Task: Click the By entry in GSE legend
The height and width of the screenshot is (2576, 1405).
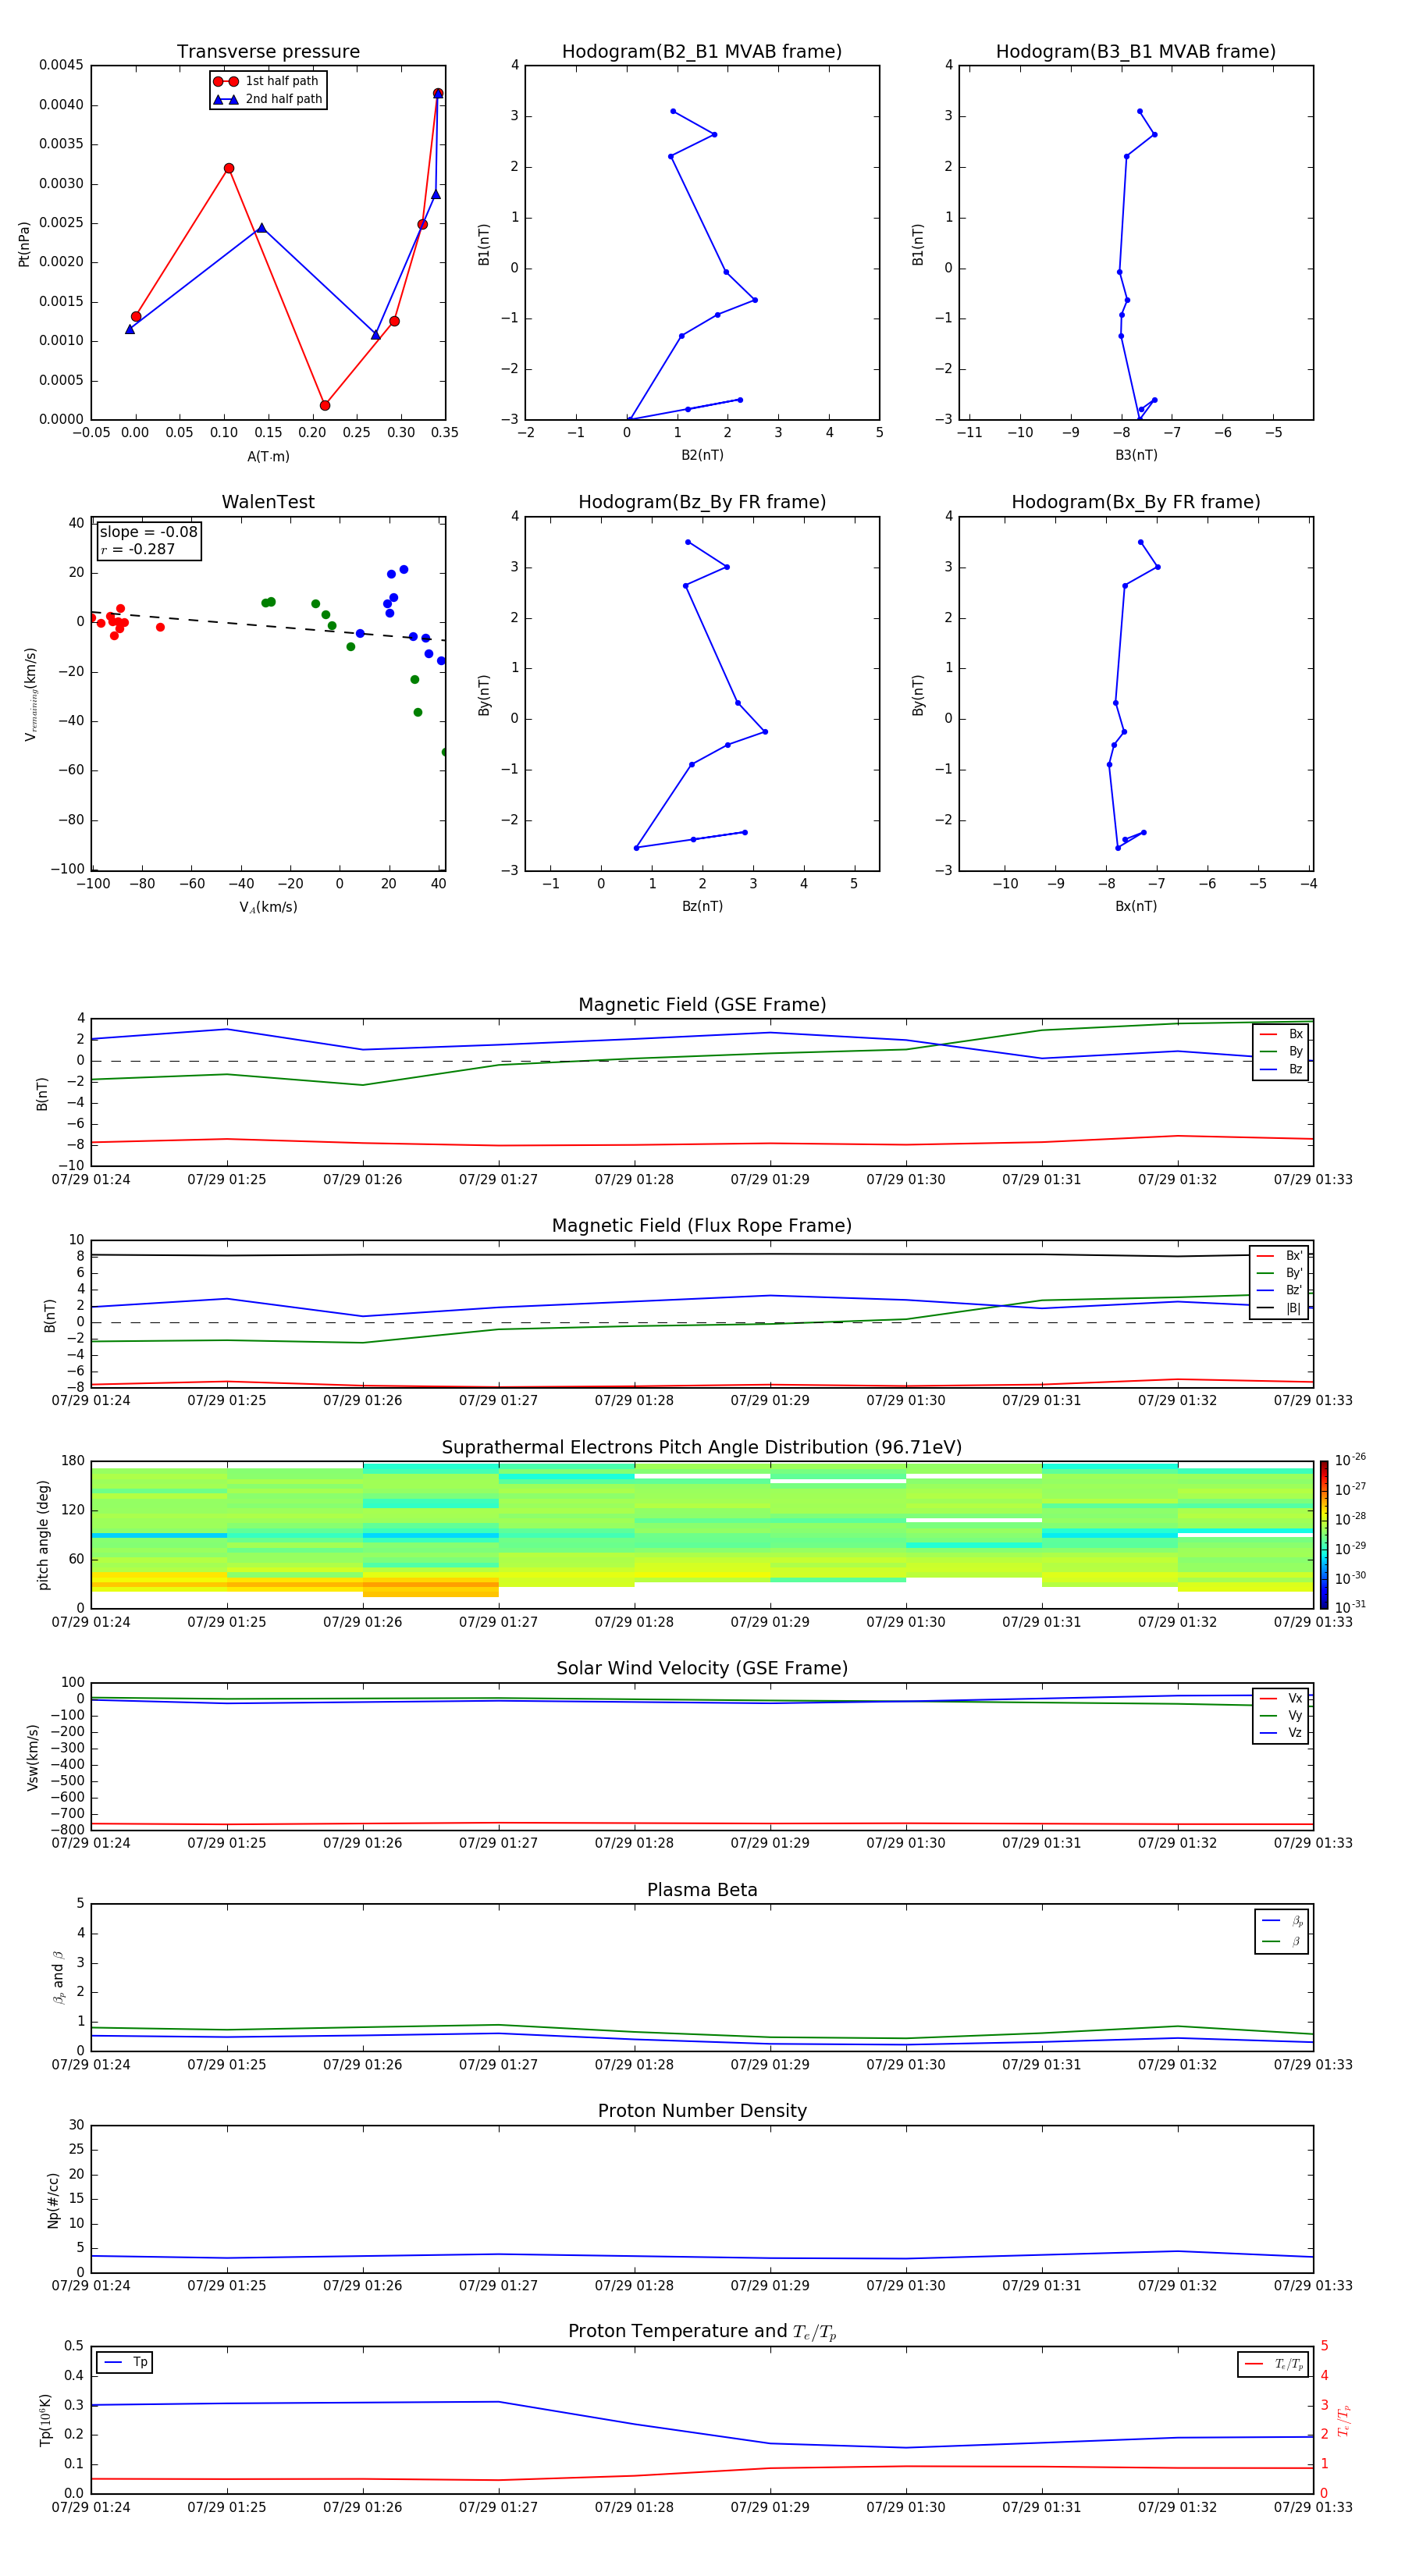Action: tap(1281, 1052)
